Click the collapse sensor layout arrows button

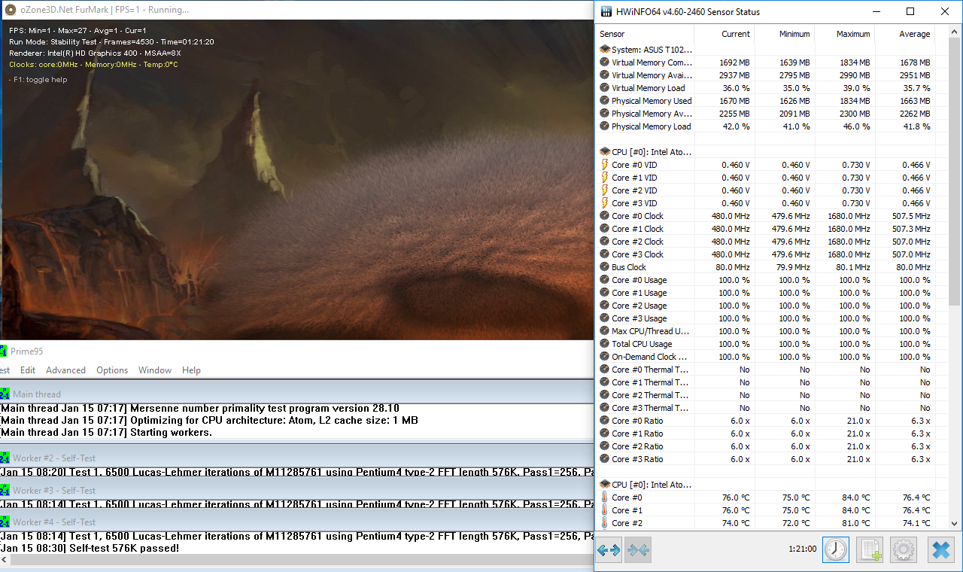point(638,550)
